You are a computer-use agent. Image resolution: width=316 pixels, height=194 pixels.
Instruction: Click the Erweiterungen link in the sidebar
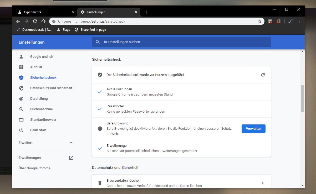(x=30, y=158)
